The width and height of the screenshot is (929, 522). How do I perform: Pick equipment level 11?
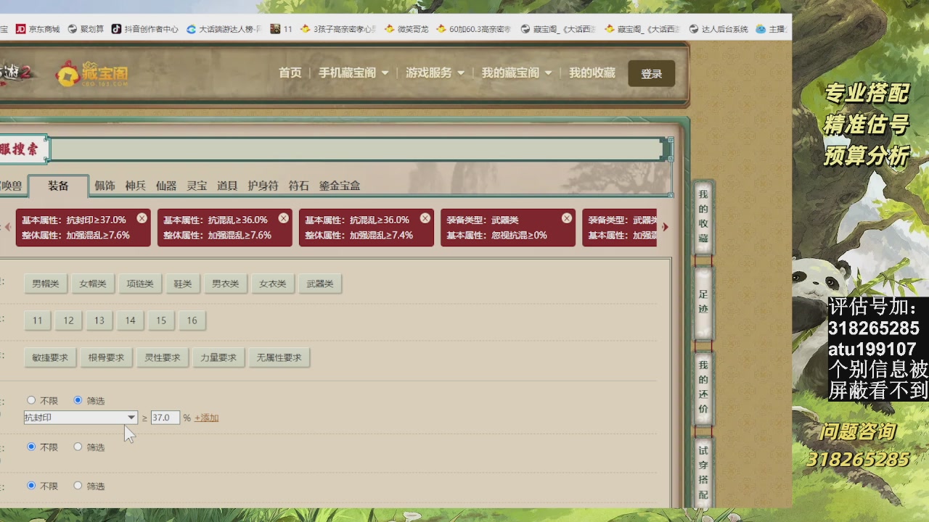37,320
